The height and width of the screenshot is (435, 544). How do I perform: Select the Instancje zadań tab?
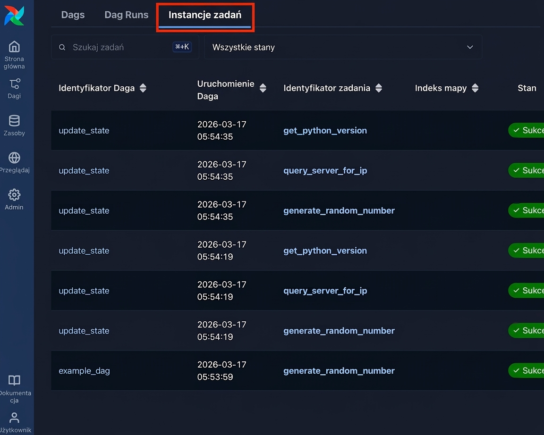coord(205,15)
